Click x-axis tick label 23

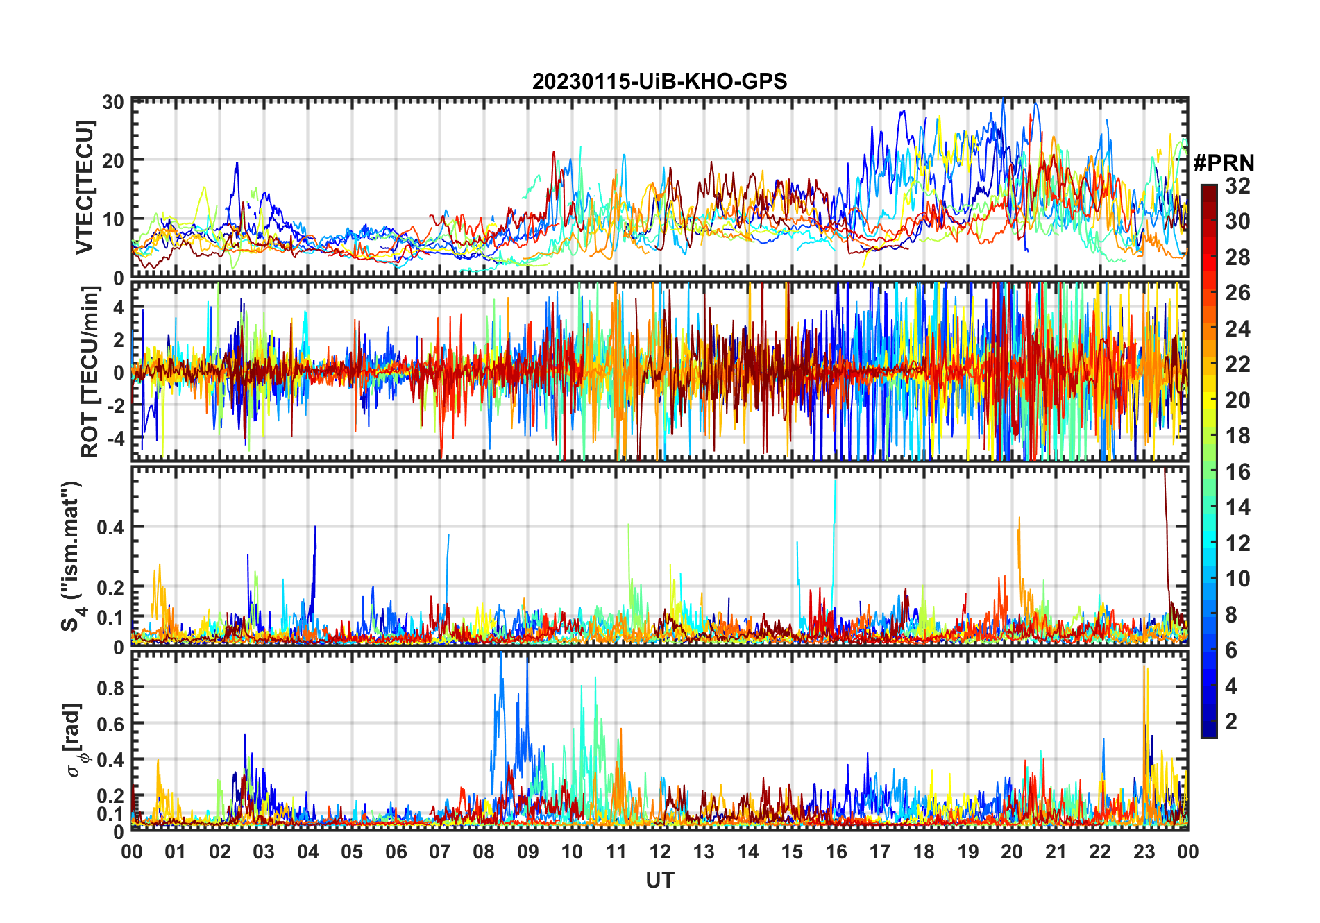pyautogui.click(x=1144, y=852)
